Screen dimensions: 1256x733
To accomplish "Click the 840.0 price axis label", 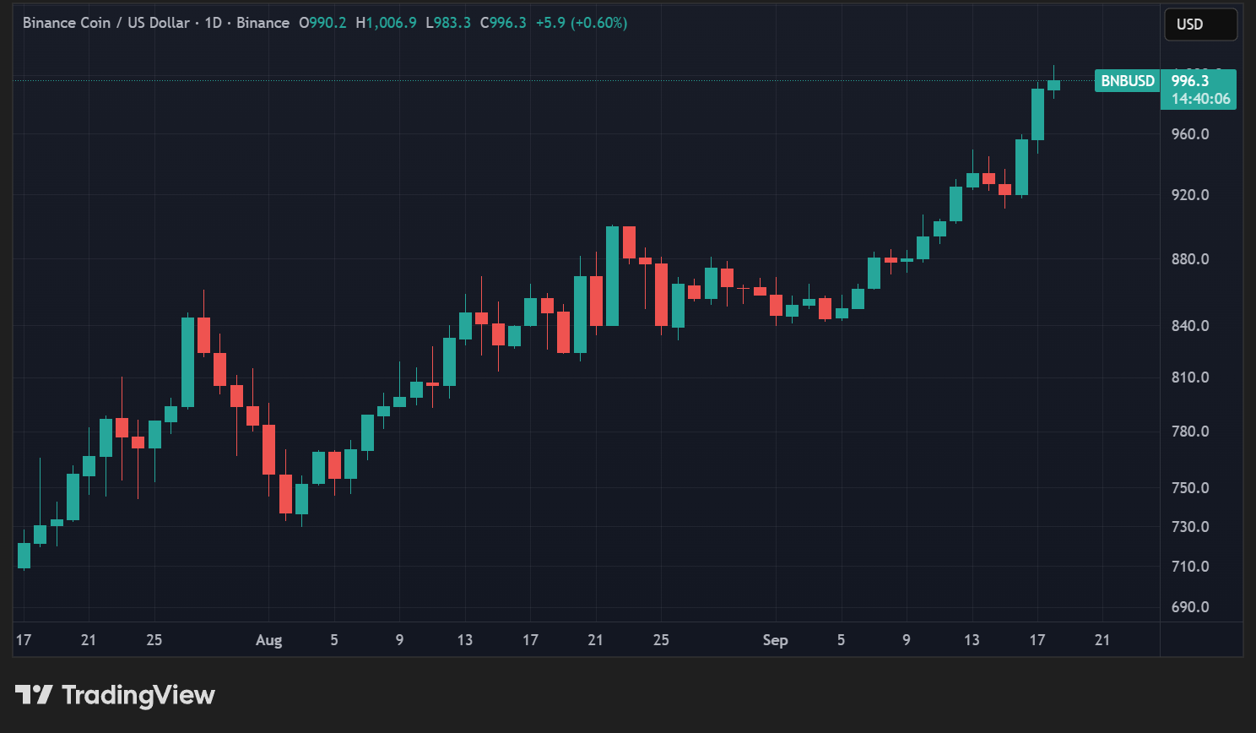I will 1190,326.
